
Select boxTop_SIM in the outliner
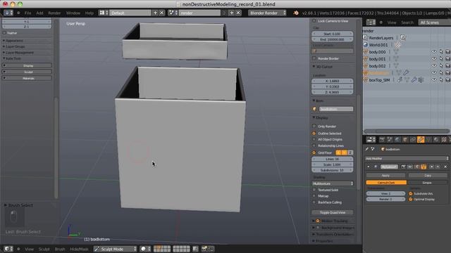tap(379, 80)
